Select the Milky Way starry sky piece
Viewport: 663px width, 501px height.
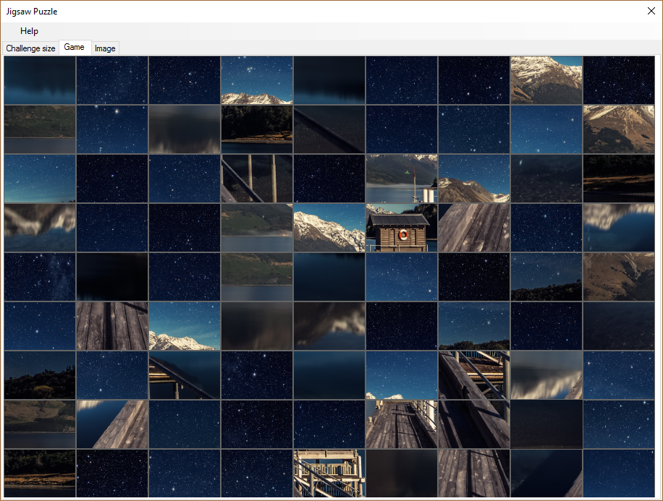tap(40, 277)
